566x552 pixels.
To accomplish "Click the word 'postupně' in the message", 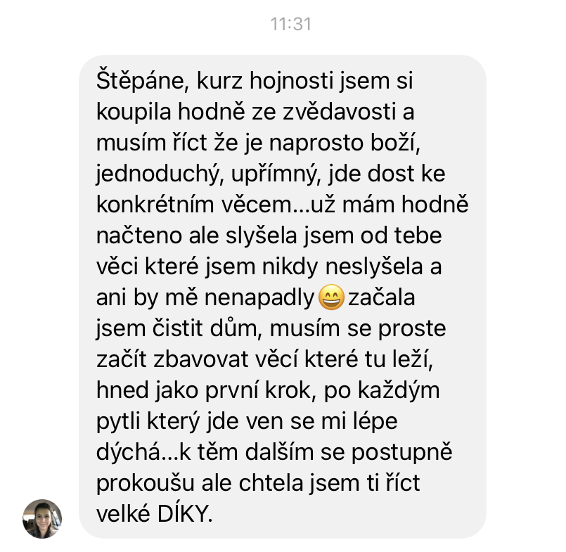I will point(401,453).
